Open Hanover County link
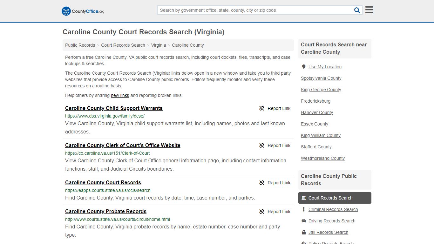Screen dimensions: 434x244 pos(317,112)
